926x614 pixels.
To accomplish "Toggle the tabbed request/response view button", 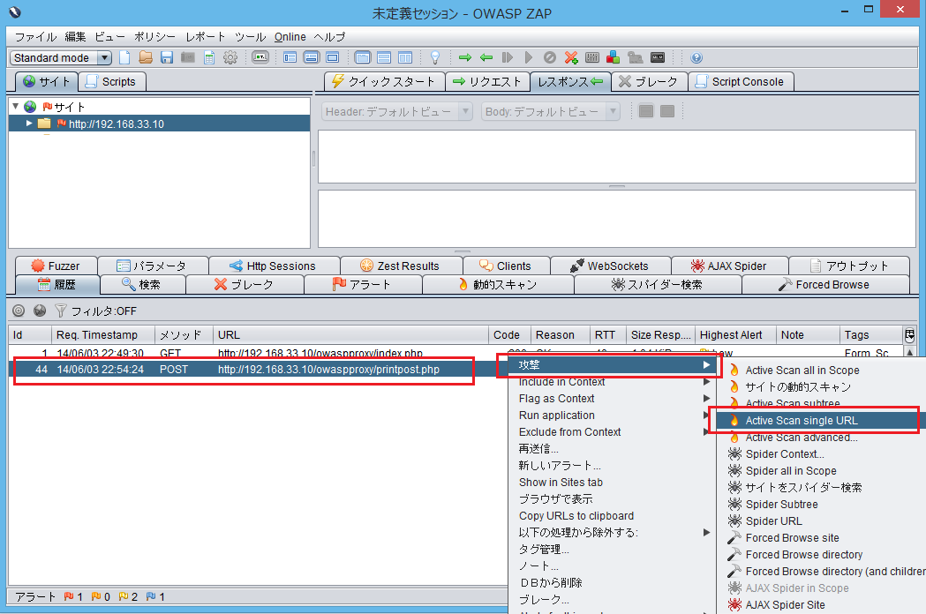I will pyautogui.click(x=363, y=57).
